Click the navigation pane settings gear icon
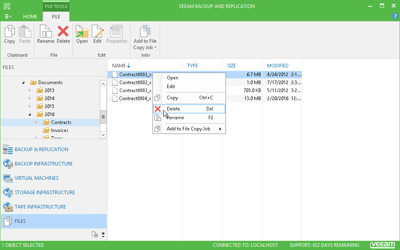400x250 pixels. pos(95,234)
